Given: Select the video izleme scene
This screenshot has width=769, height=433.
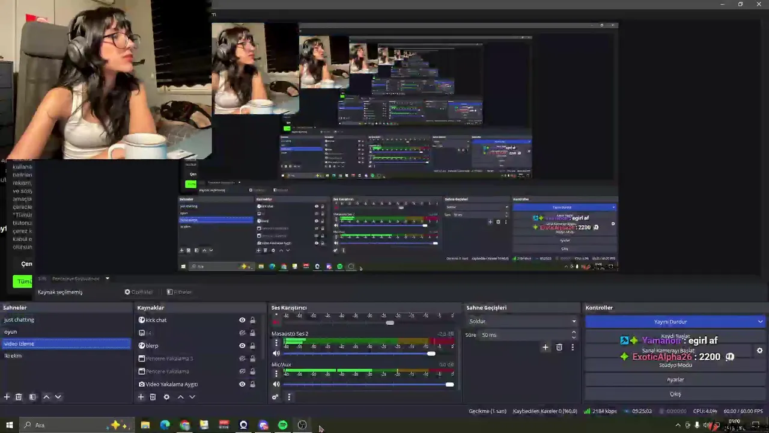Looking at the screenshot, I should [66, 344].
